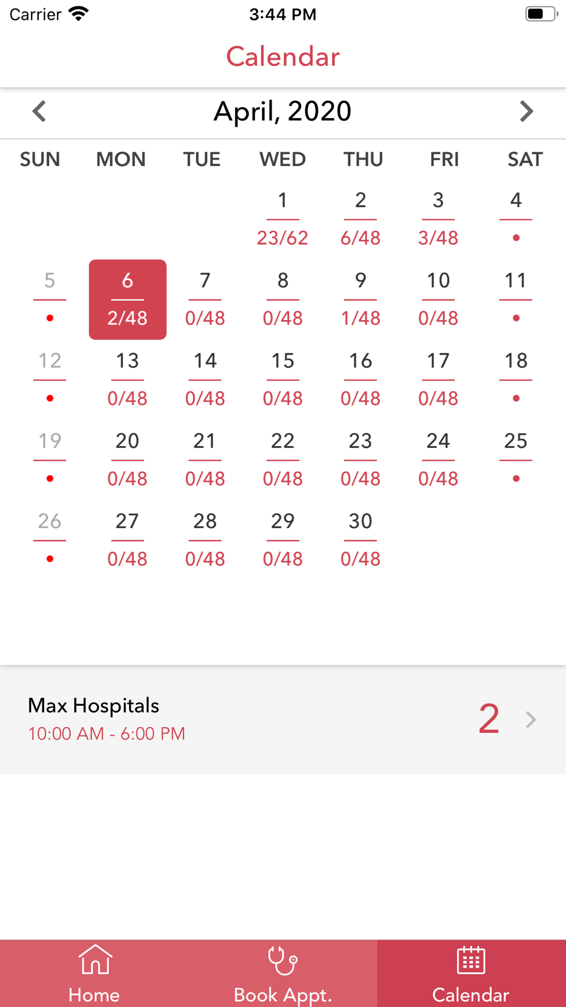Tap Sunday April 26 greyed date
The image size is (566, 1007).
coord(50,540)
